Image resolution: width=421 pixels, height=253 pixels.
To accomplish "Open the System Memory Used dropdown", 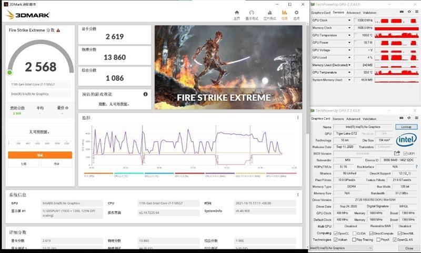I will [x=349, y=80].
